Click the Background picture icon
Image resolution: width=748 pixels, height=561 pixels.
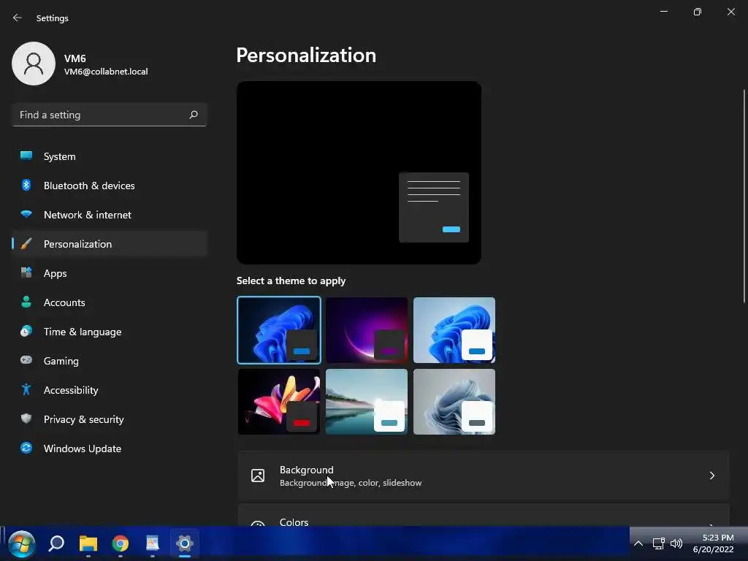258,476
